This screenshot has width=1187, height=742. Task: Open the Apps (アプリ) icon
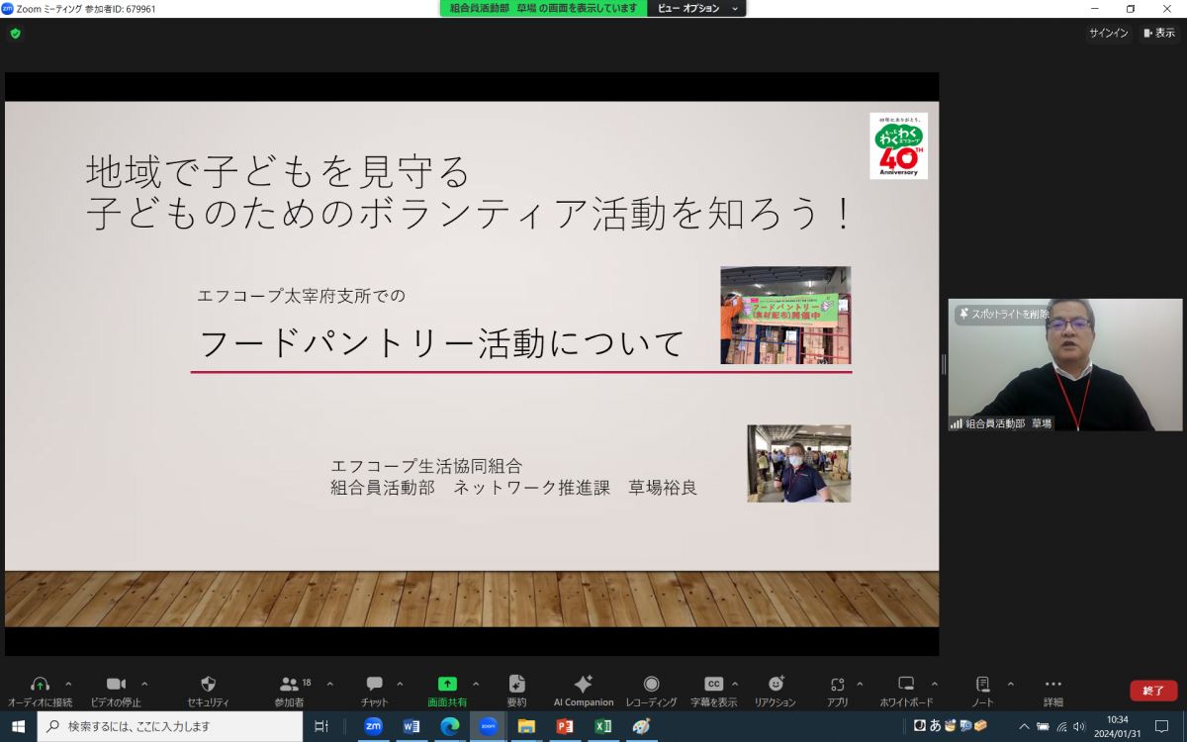coord(838,684)
